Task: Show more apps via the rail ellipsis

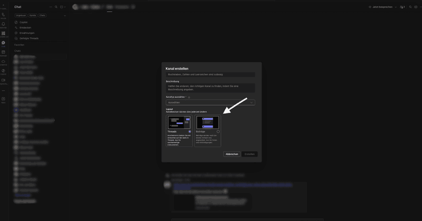Action: [3, 91]
